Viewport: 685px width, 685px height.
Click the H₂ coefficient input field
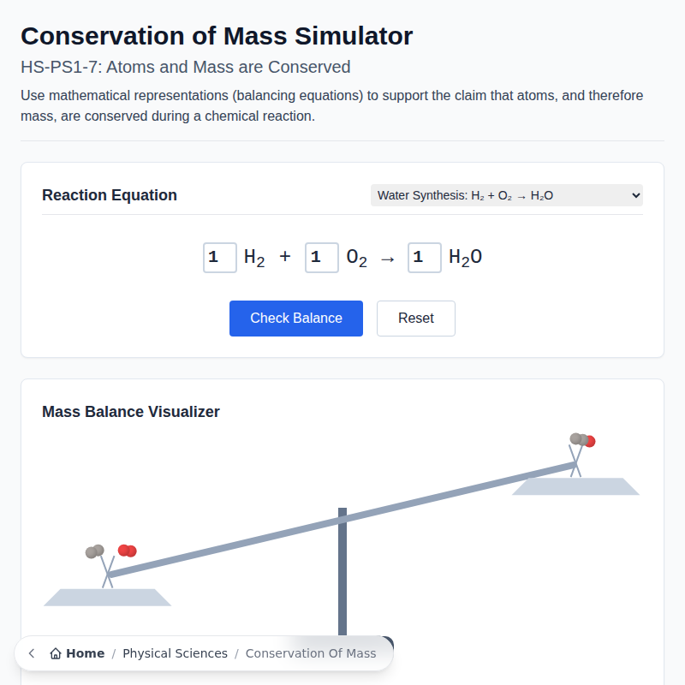click(219, 257)
